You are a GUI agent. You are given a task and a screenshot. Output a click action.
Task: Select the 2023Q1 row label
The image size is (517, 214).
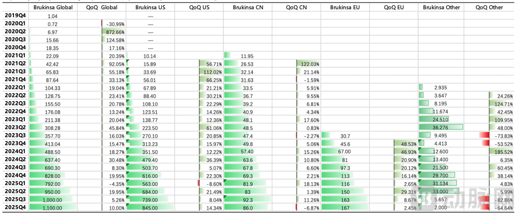(x=15, y=119)
